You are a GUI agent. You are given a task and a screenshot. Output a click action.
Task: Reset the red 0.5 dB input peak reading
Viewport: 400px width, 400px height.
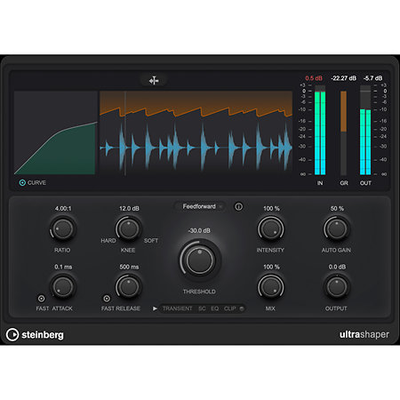tap(314, 78)
